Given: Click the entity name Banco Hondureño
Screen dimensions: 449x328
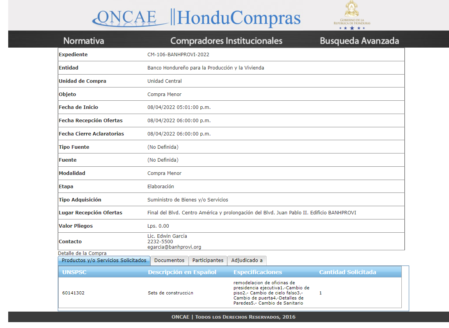Looking at the screenshot, I should click(205, 68).
